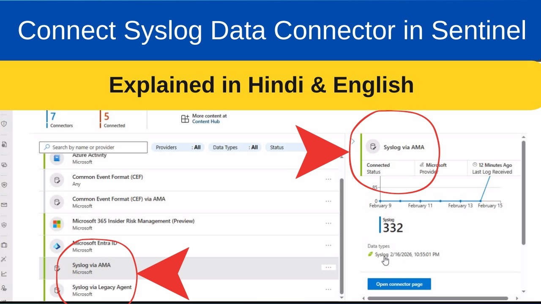Select the Syslog via Legacy Agent row
The width and height of the screenshot is (541, 304).
click(x=189, y=290)
